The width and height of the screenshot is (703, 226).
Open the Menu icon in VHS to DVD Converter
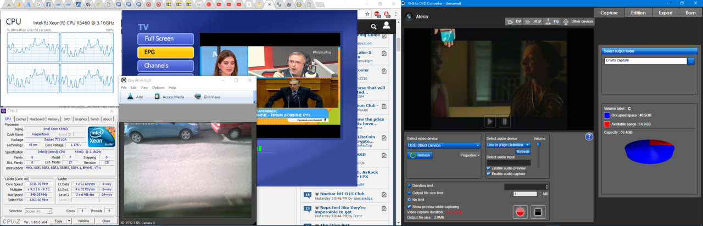(x=409, y=16)
